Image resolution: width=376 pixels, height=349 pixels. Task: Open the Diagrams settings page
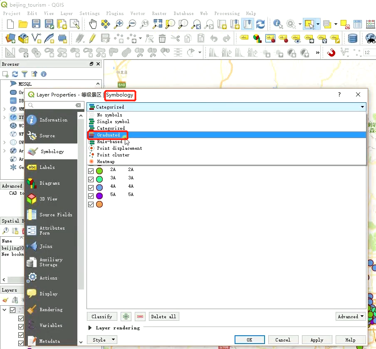click(51, 183)
